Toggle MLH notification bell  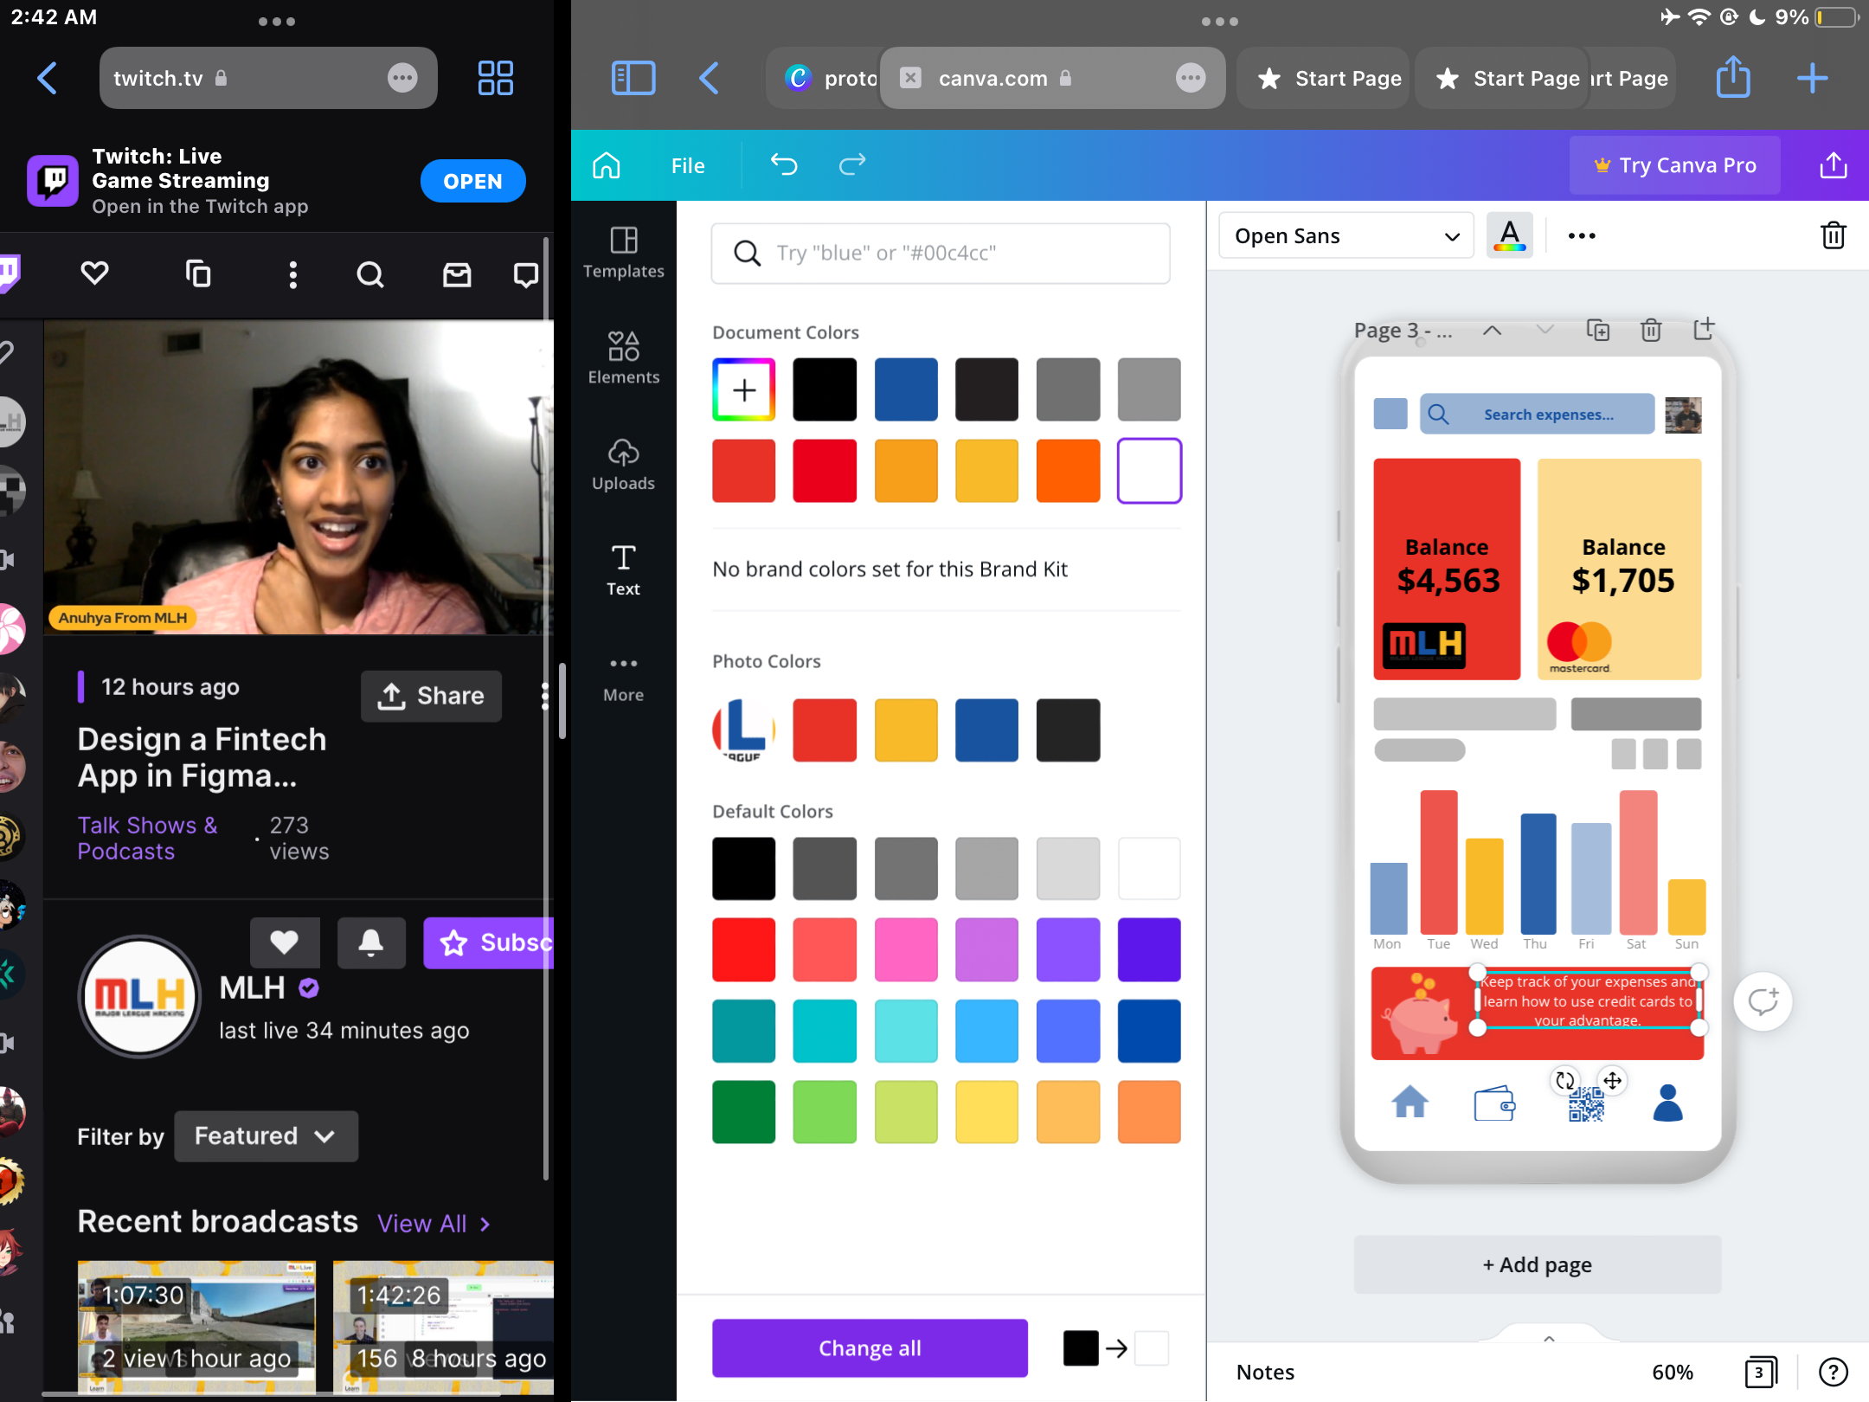[x=371, y=942]
